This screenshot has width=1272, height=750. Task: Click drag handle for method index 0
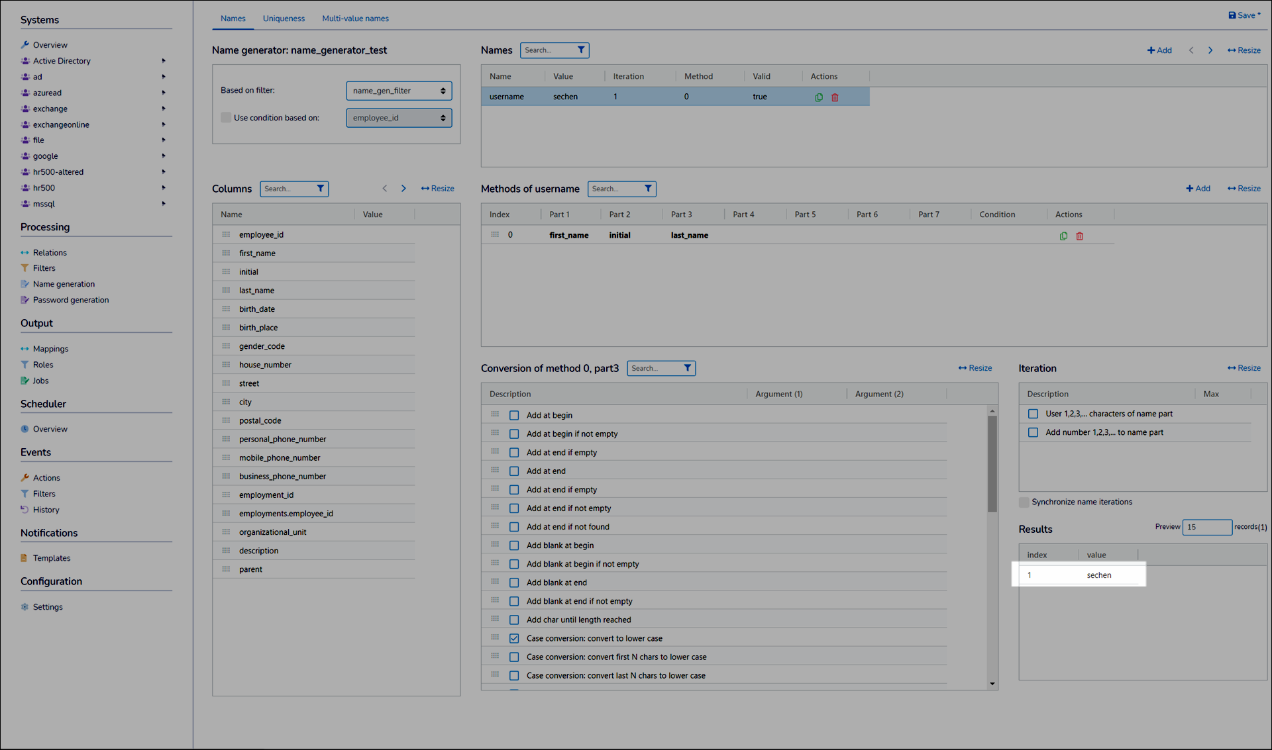[495, 234]
